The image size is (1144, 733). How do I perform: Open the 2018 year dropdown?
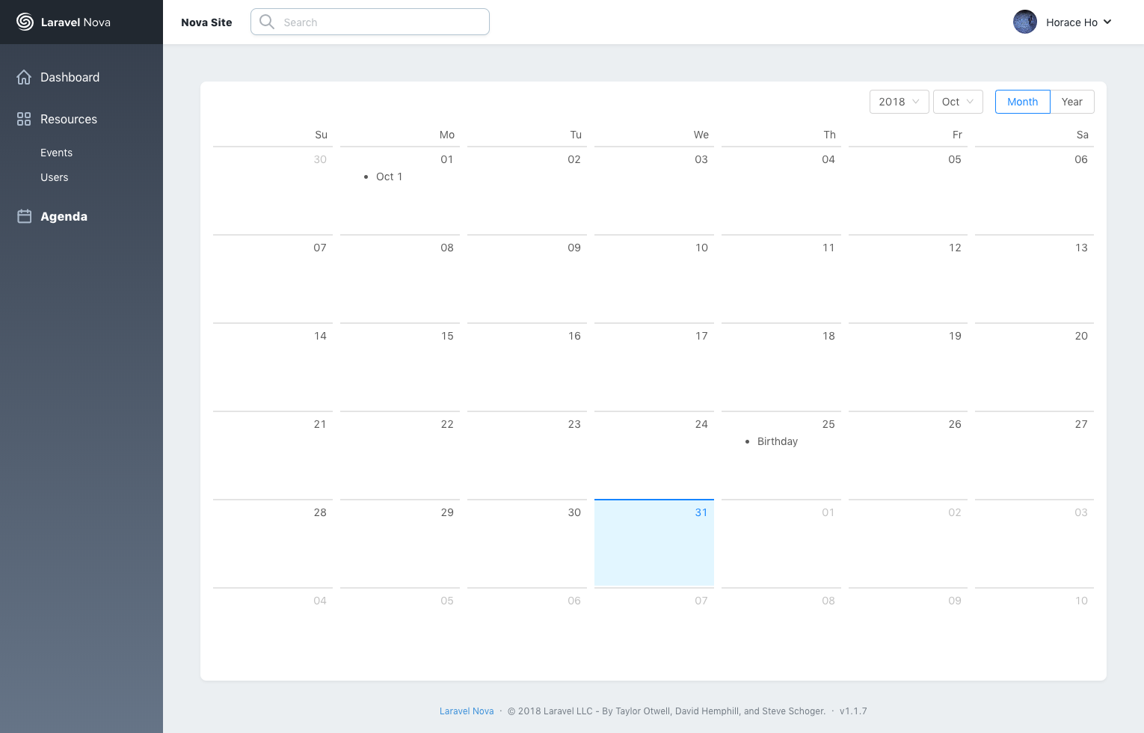click(x=899, y=102)
